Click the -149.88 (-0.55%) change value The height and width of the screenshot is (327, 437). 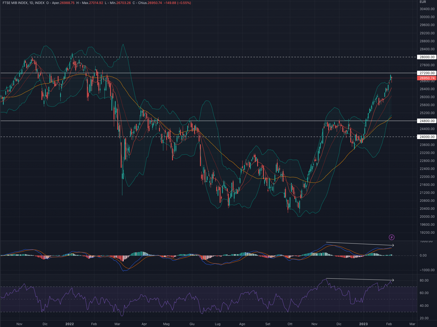[x=177, y=3]
